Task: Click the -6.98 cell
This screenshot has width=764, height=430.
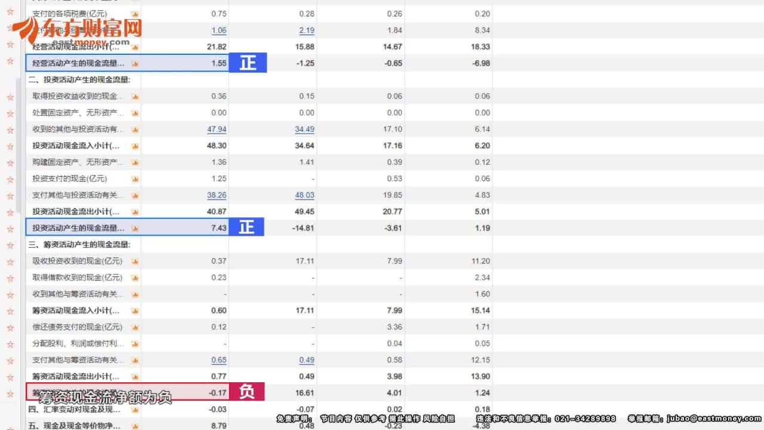Action: coord(480,63)
